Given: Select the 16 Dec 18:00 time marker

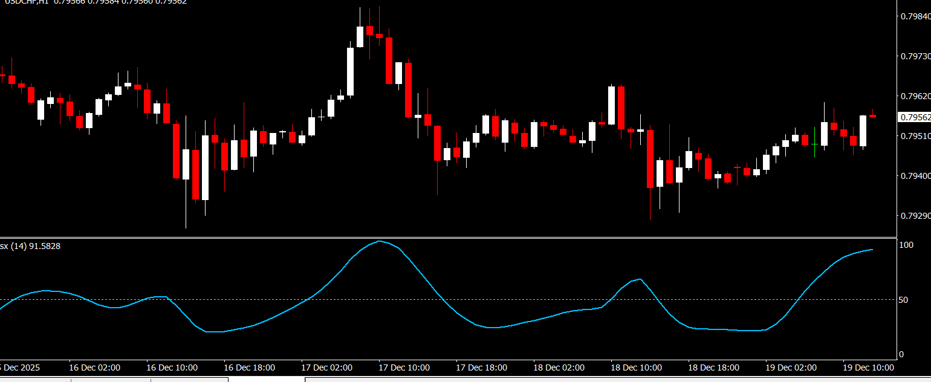Looking at the screenshot, I should pyautogui.click(x=249, y=367).
